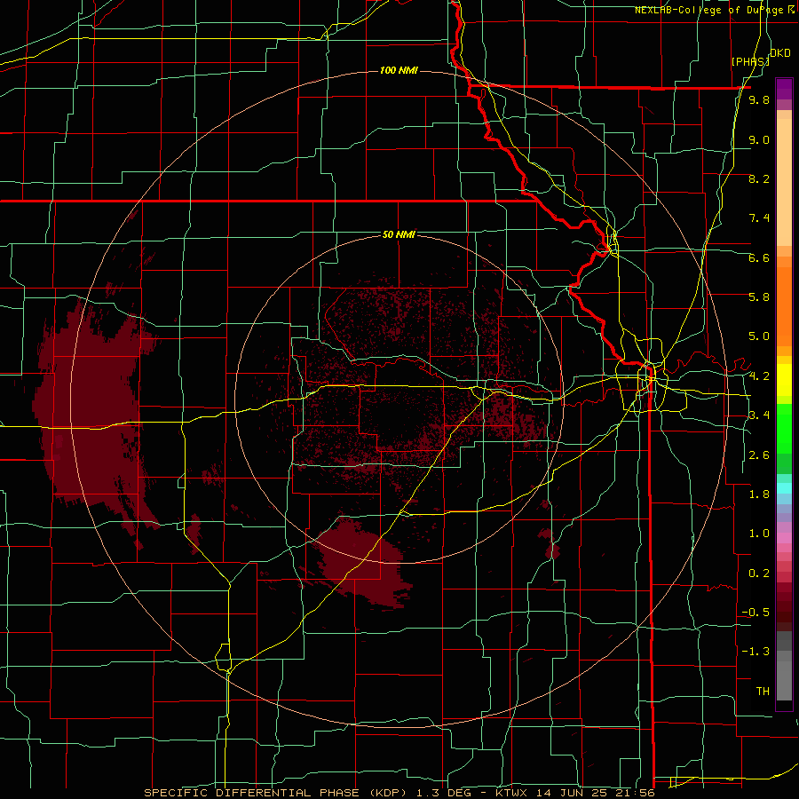
Task: Click the 100 NMI range ring label
Action: tap(399, 70)
